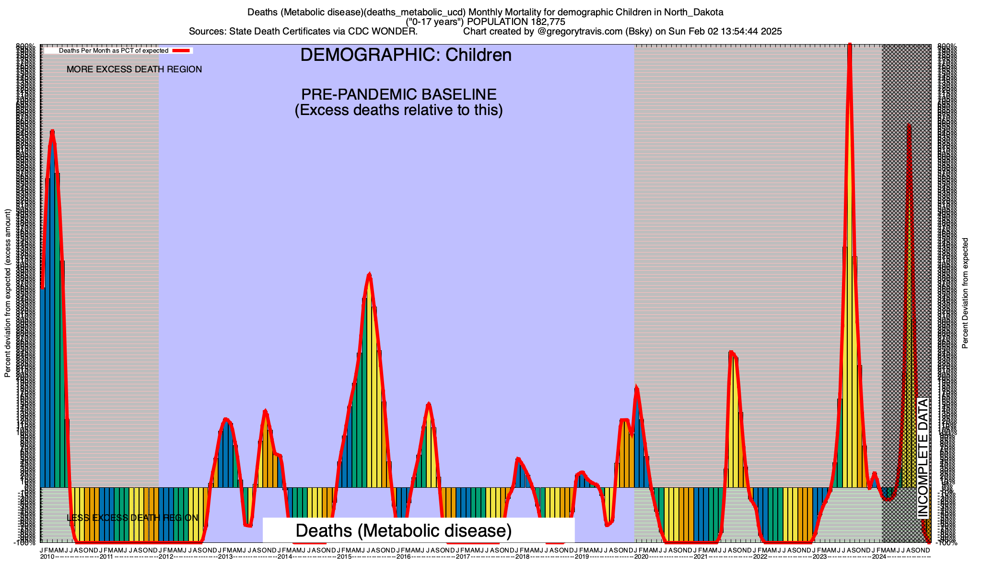Click the 2010 year label on x-axis
The image size is (982, 575).
47,557
